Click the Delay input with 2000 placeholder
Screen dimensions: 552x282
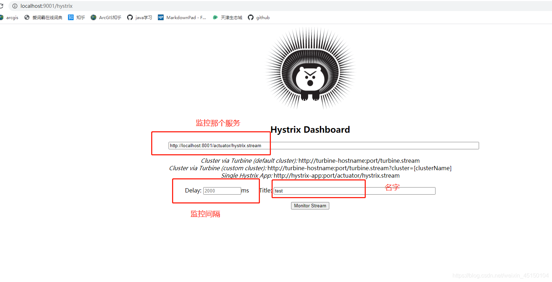coord(222,191)
